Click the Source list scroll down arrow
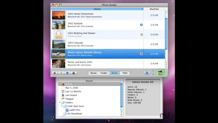 coord(122,115)
